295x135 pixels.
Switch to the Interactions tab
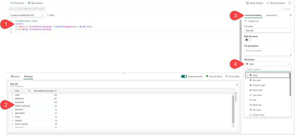pyautogui.click(x=271, y=15)
